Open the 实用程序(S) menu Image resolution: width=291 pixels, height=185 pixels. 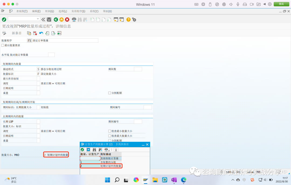(78, 11)
